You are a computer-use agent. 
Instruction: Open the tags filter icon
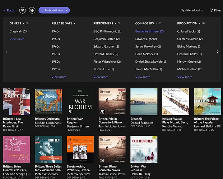[x=32, y=10]
